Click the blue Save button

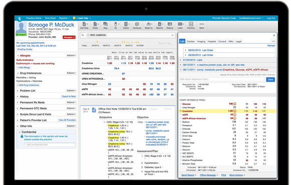pyautogui.click(x=270, y=80)
